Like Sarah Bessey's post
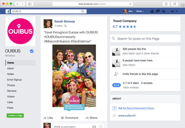This screenshot has width=185, height=128. pos(48,118)
